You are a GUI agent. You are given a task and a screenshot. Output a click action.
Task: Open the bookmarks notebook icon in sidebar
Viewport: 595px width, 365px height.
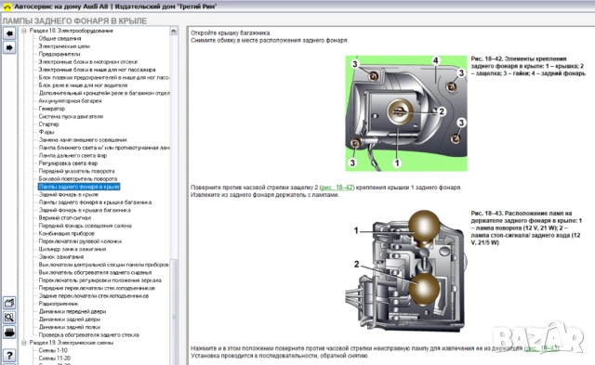(9, 303)
